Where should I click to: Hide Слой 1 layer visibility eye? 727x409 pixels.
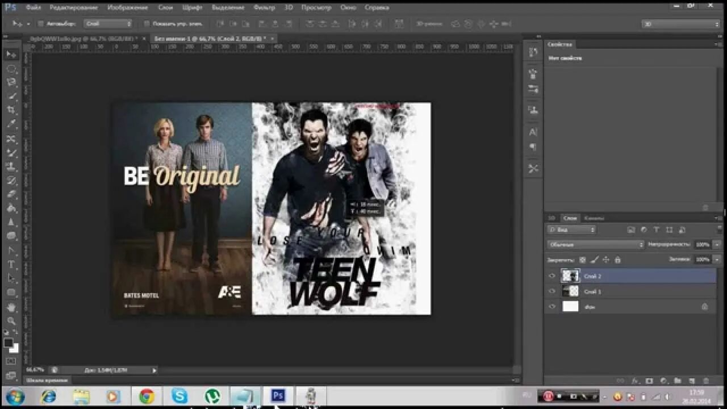pos(551,291)
